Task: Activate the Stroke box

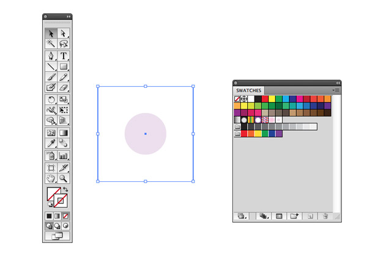Action: click(61, 201)
